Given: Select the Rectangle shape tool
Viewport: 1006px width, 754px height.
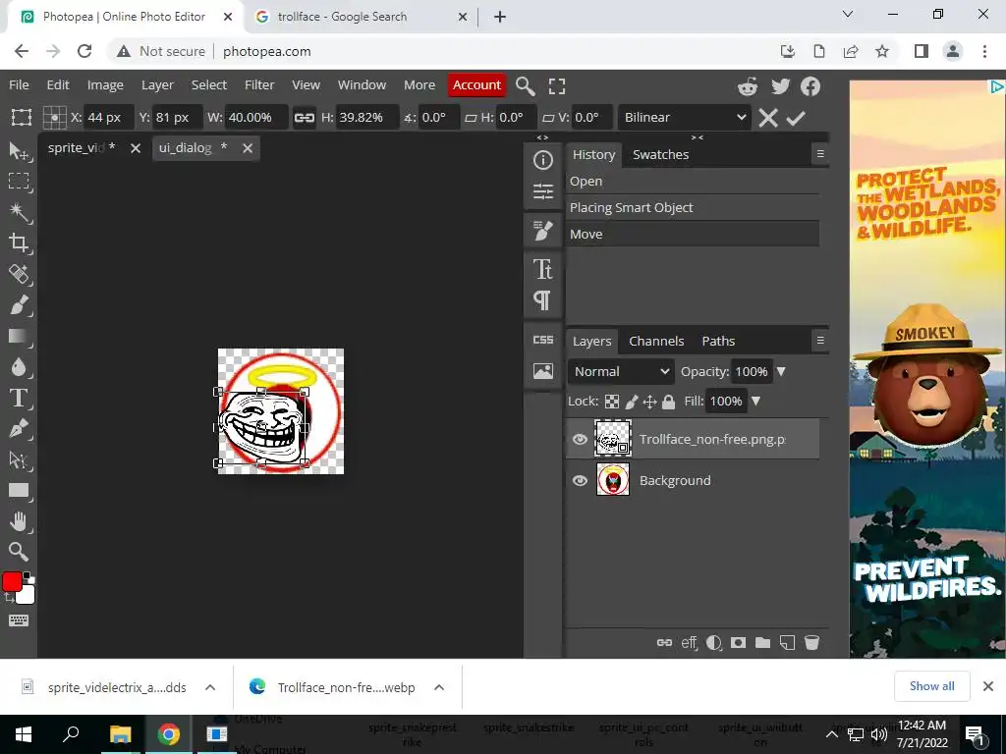Looking at the screenshot, I should (19, 491).
